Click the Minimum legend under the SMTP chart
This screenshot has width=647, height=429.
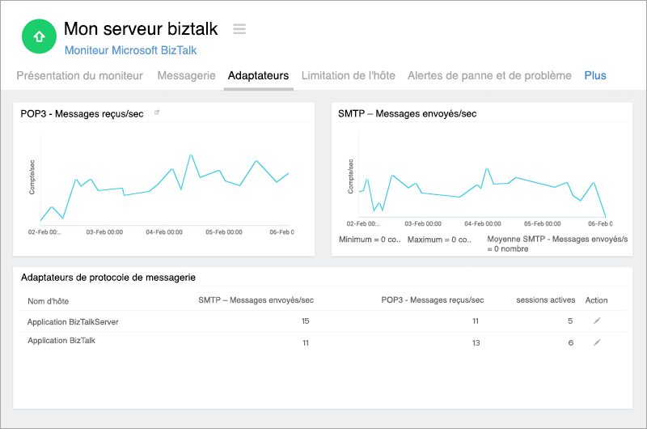click(x=369, y=240)
